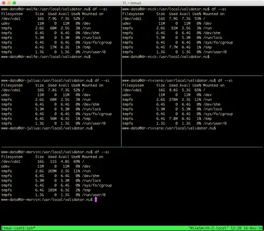The image size is (264, 231).
Task: Click /sys/fs/cgroup mount in dr-wolfe pane
Action: click(x=97, y=42)
